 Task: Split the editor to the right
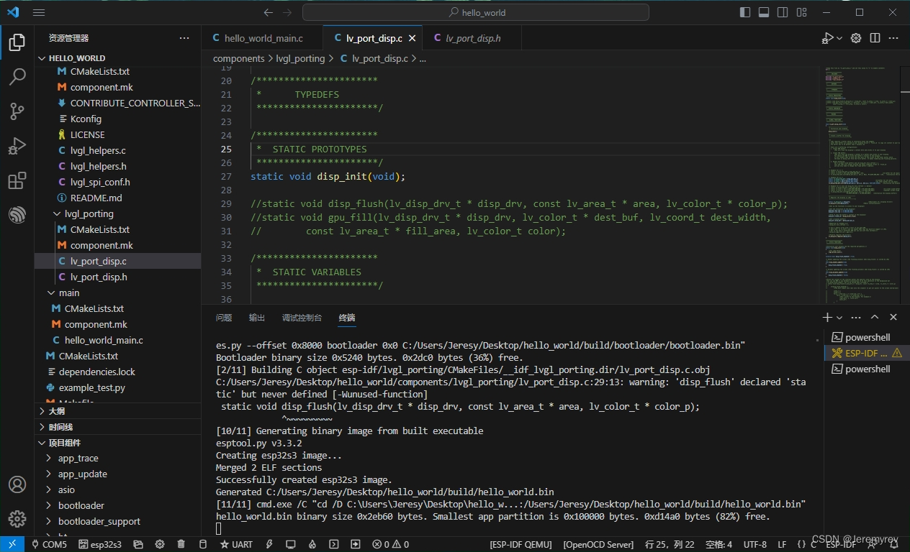point(875,38)
